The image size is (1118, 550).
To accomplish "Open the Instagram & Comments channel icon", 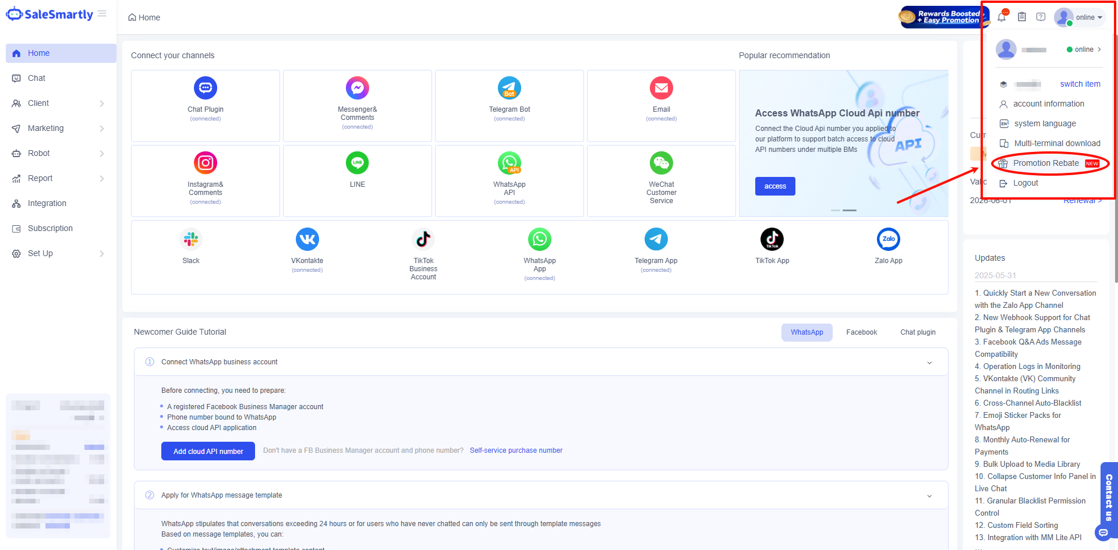I will pyautogui.click(x=206, y=163).
